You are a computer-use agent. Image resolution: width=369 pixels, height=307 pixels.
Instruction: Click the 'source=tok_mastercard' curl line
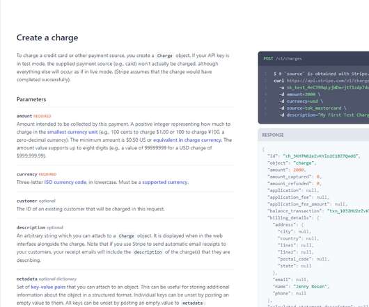pos(313,108)
